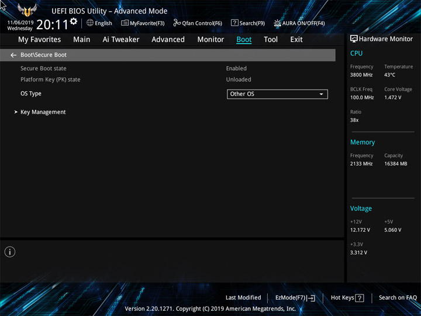The height and width of the screenshot is (316, 421).
Task: Click the Qfan Control(F6) label
Action: tap(202, 23)
